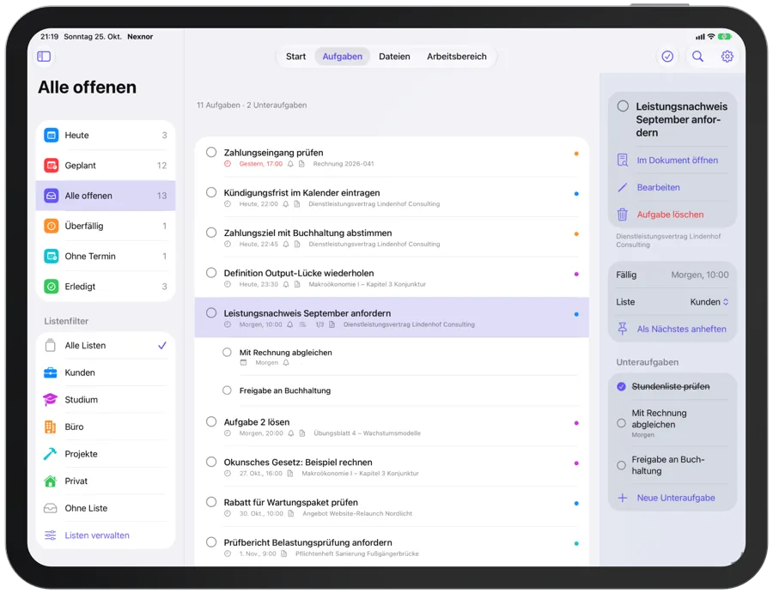This screenshot has height=593, width=773.
Task: Open the Liste Kunden dropdown
Action: pos(709,302)
